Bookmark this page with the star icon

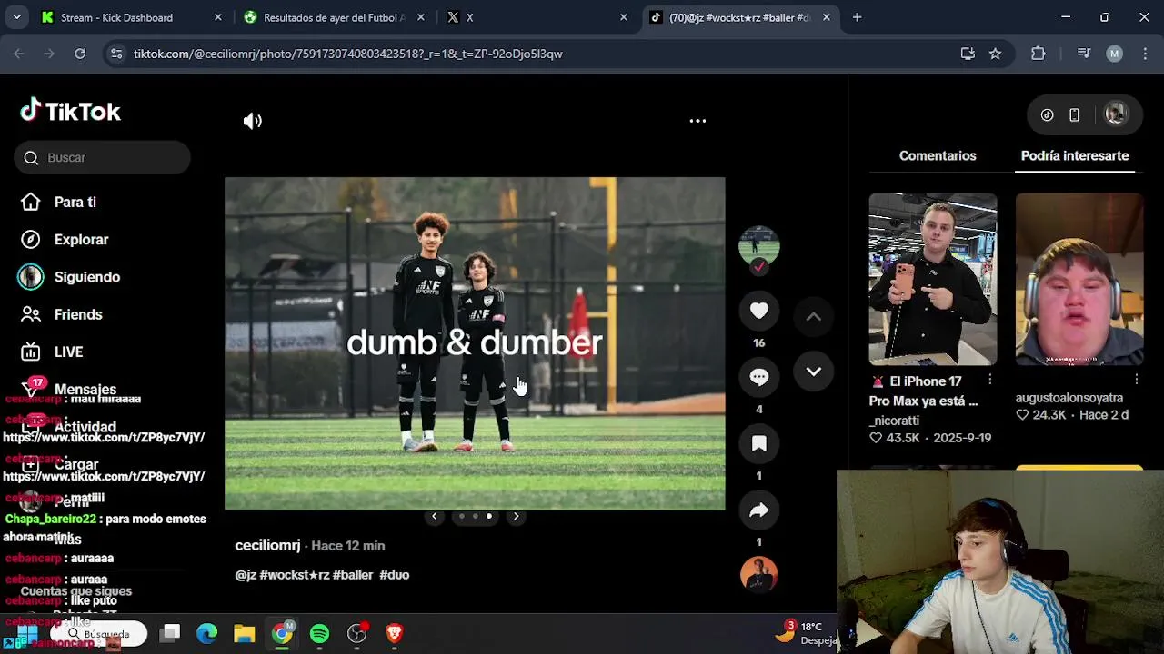[x=995, y=54]
